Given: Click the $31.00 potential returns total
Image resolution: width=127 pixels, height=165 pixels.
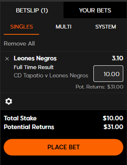Looking at the screenshot, I should [113, 127].
